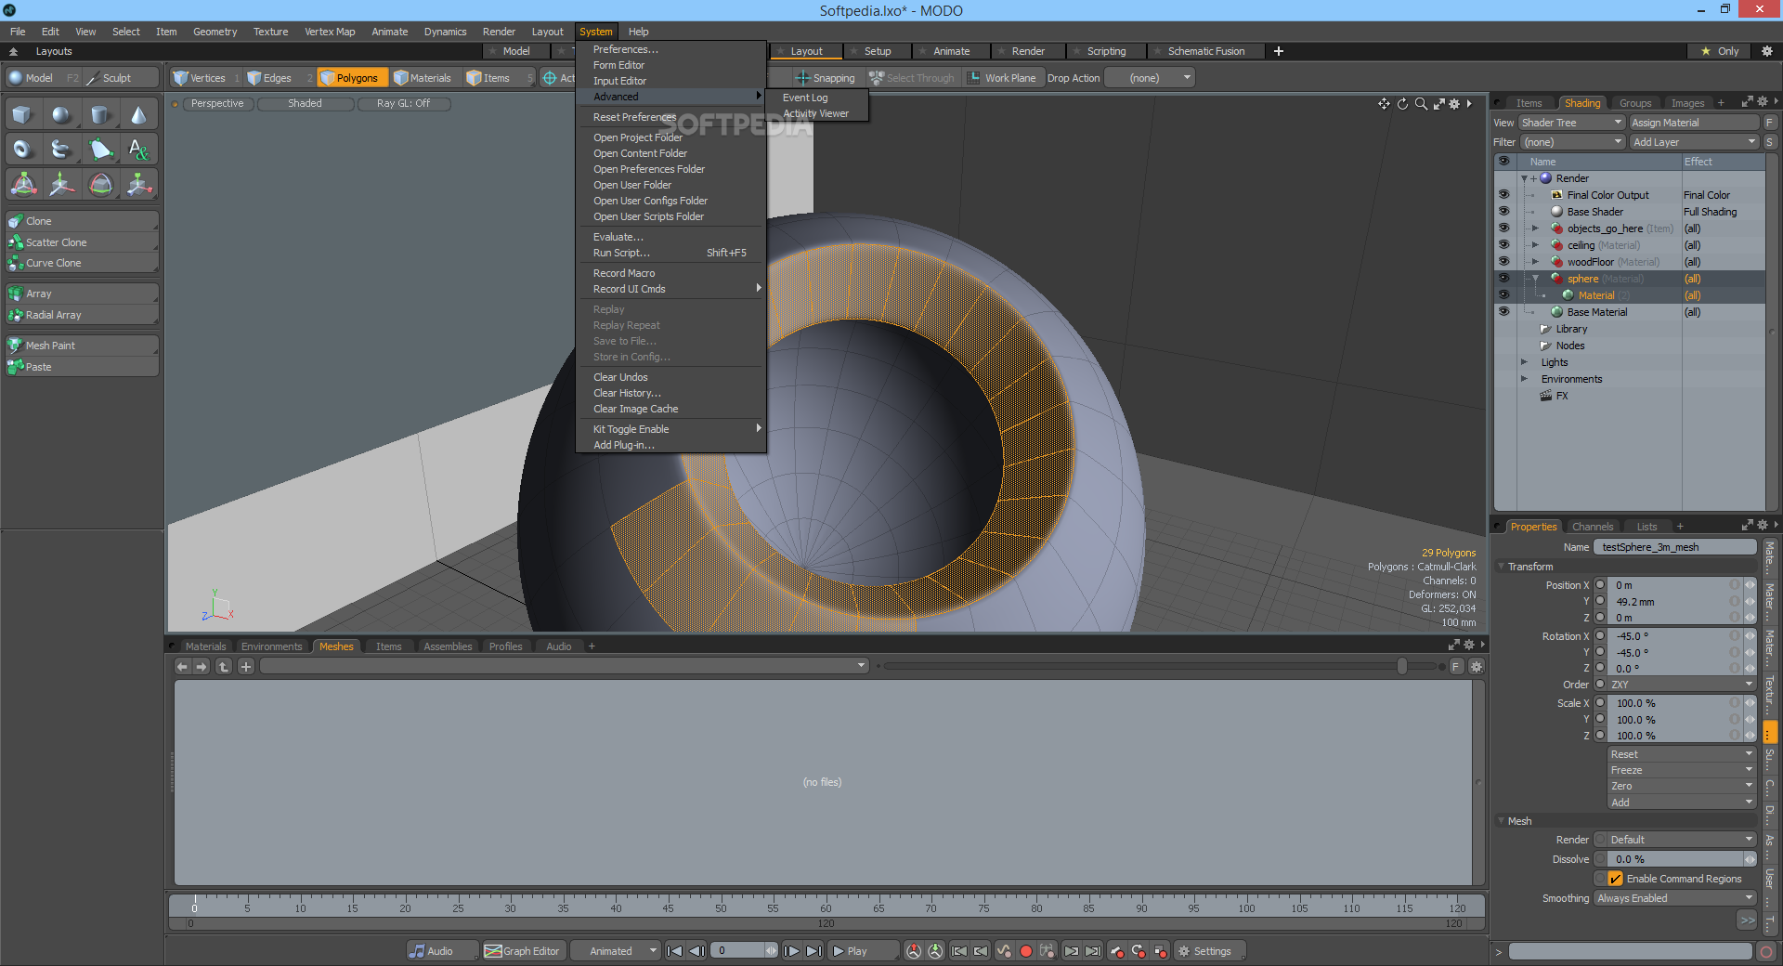This screenshot has width=1783, height=966.
Task: Open the Assign Material dropdown
Action: 1695,123
